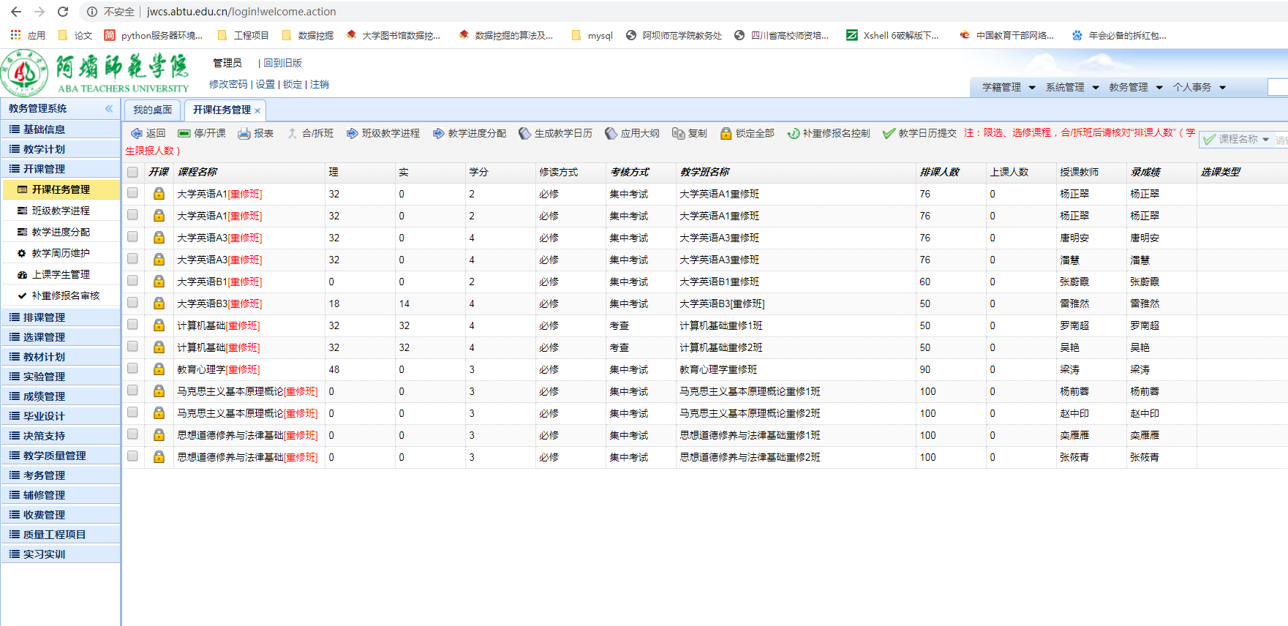This screenshot has height=626, width=1288.
Task: Click the 停/开课 toolbar icon
Action: 184,133
